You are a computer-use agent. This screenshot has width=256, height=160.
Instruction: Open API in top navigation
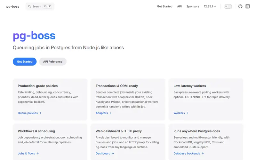179,6
